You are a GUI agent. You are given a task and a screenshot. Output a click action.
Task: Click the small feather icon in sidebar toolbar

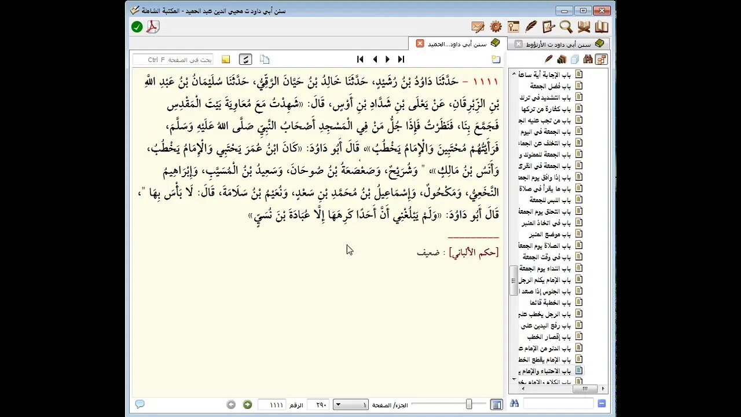coord(549,59)
